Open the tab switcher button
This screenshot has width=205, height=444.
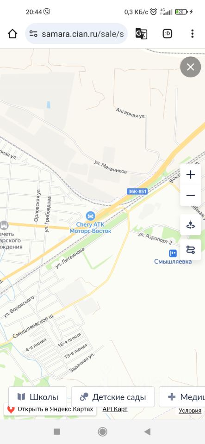[x=168, y=34]
